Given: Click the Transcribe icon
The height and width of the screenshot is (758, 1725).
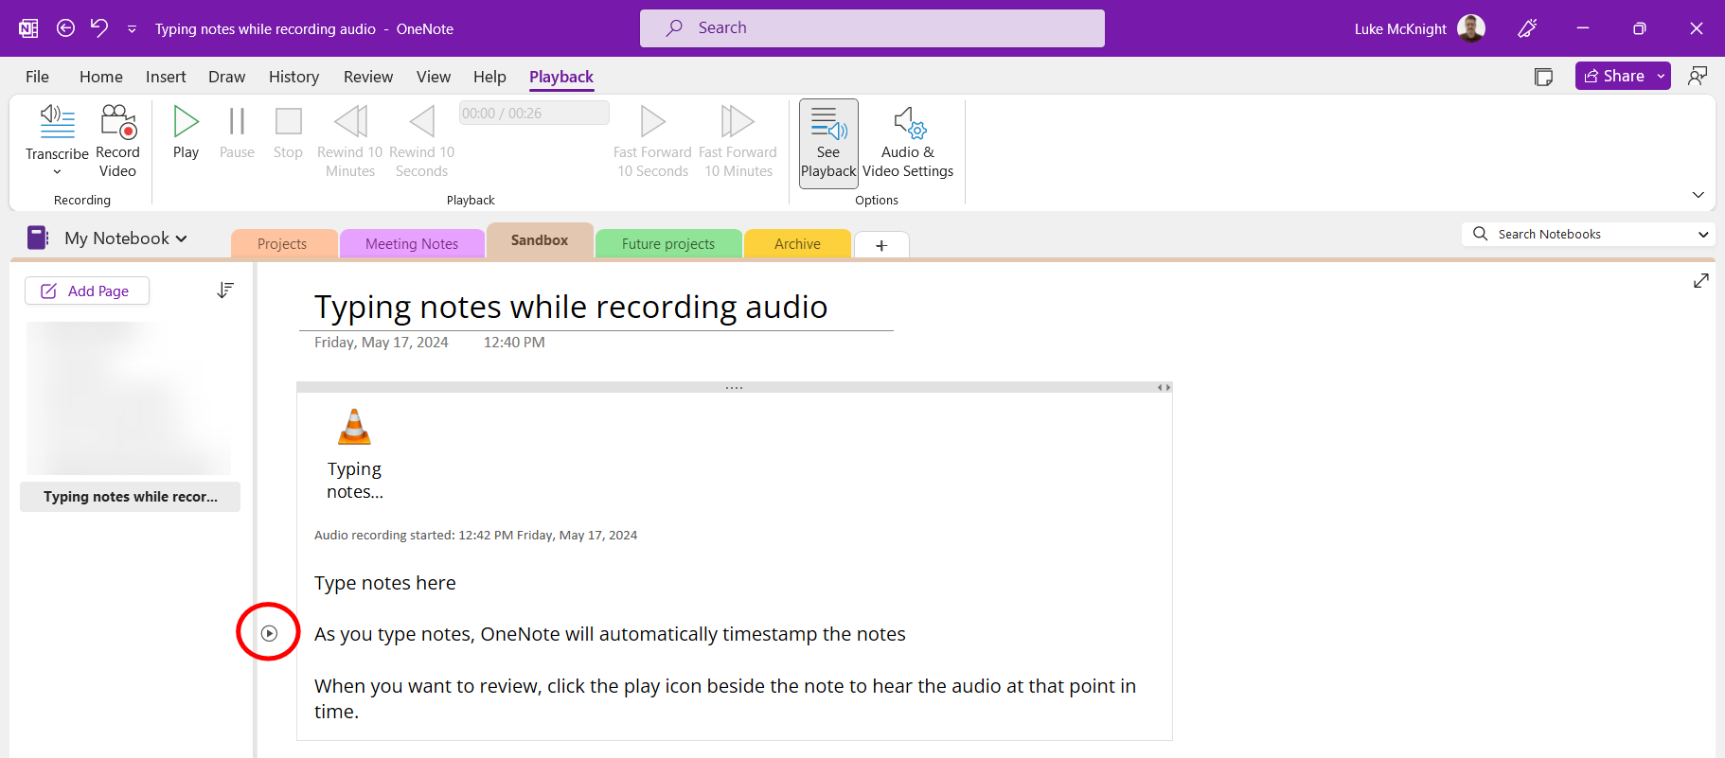Looking at the screenshot, I should (x=57, y=123).
